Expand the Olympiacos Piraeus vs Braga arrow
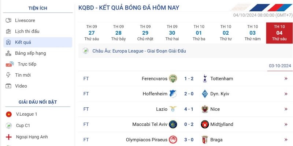293x146 pixels. 286,140
